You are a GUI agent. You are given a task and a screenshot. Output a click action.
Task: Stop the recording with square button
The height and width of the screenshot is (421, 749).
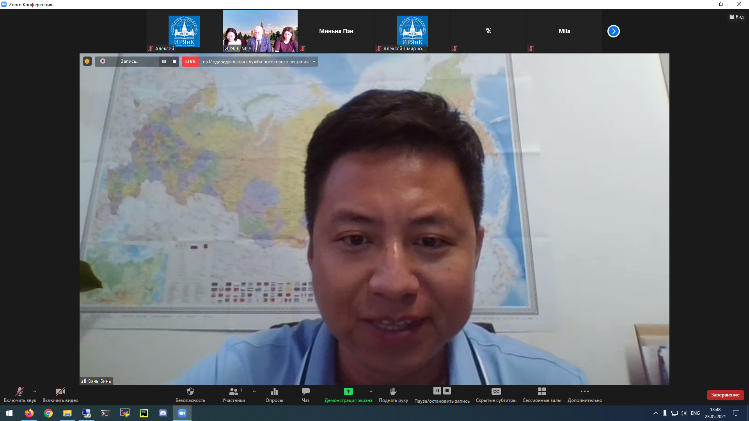(x=174, y=62)
